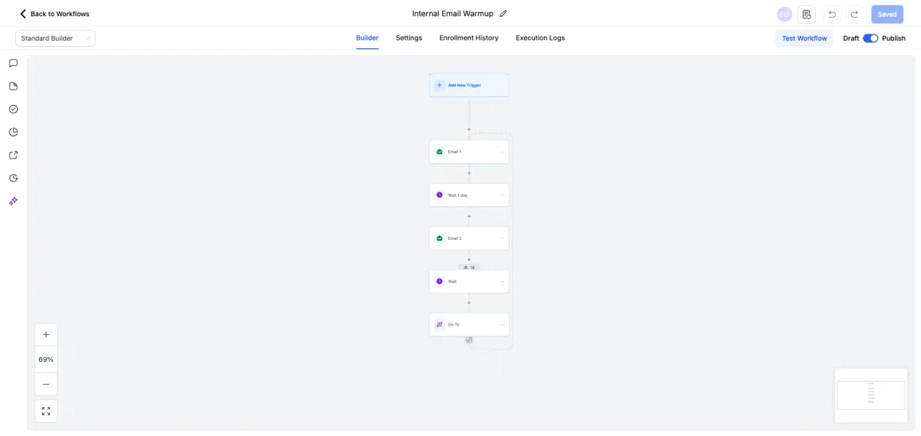Click the redo arrow icon
Screen dimensions: 921x436
tap(854, 15)
